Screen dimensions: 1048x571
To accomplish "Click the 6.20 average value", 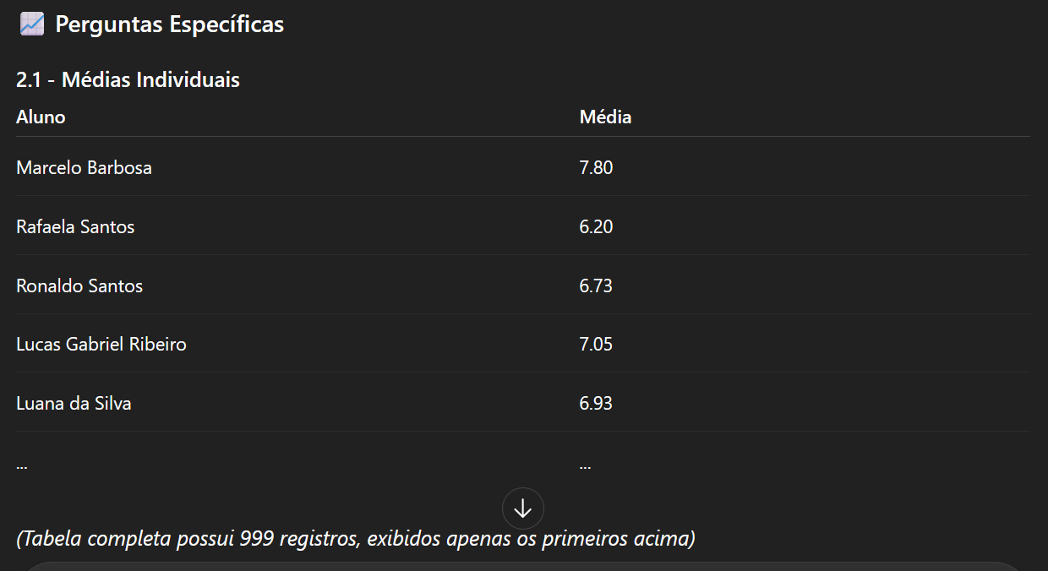I will coord(596,226).
